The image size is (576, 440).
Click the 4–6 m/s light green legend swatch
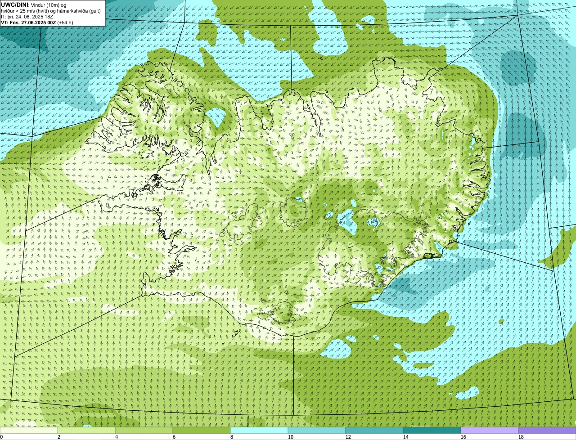click(144, 431)
